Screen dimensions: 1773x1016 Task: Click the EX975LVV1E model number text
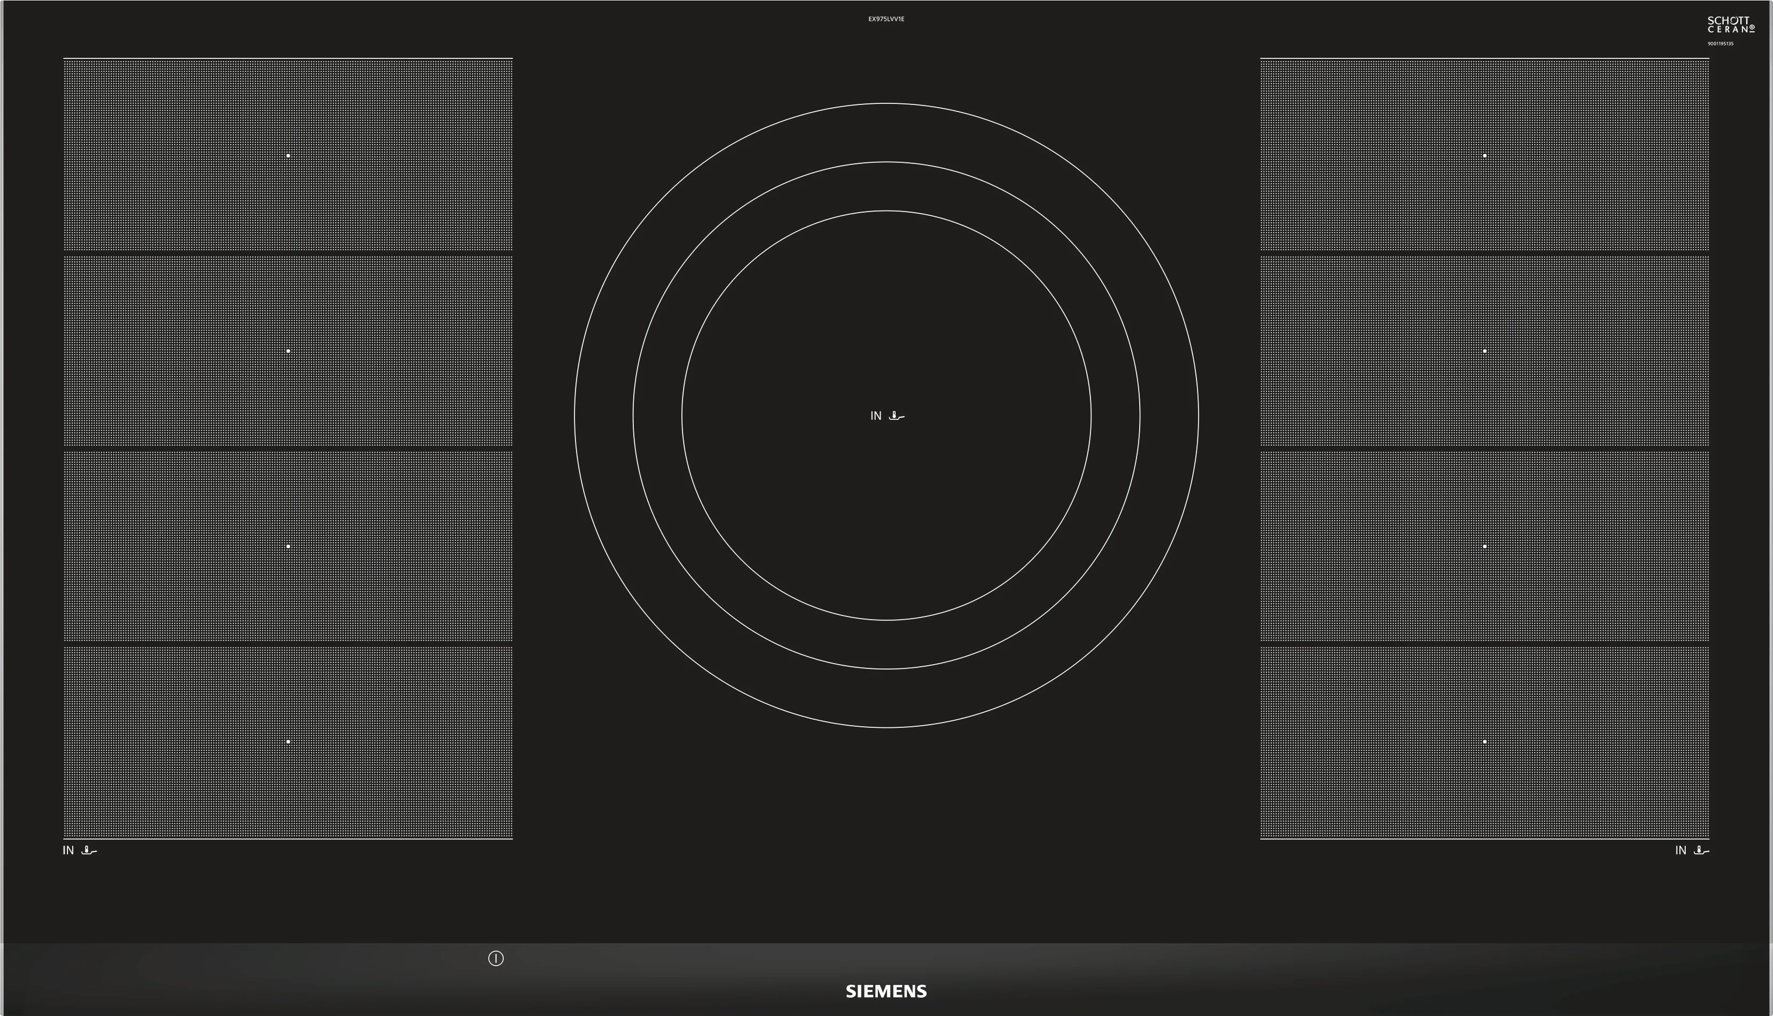tap(886, 19)
